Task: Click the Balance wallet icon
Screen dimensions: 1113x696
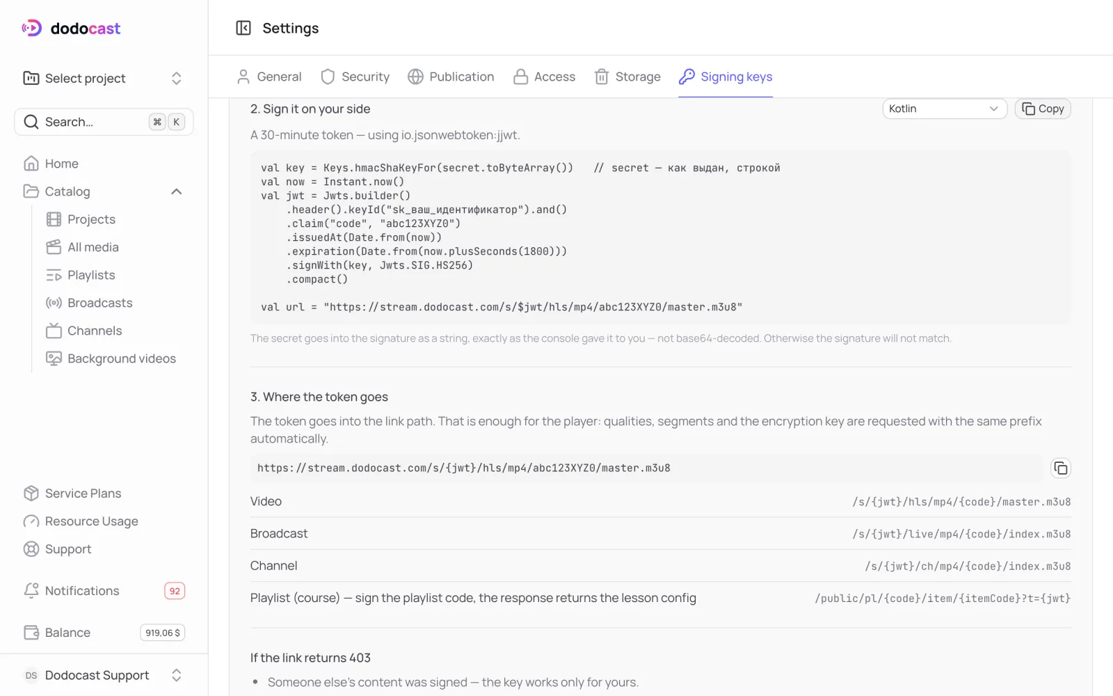Action: click(31, 633)
